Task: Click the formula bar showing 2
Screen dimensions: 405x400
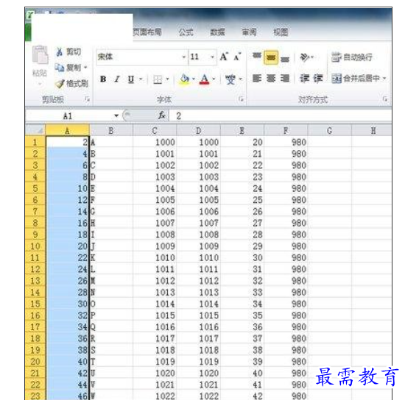Action: coord(281,115)
